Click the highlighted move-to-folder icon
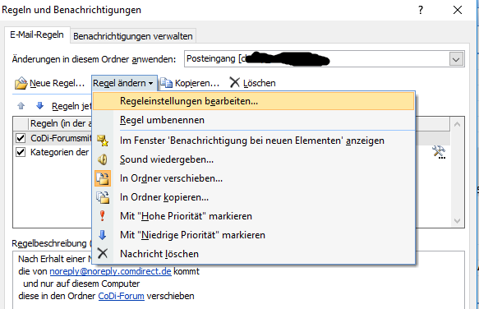The height and width of the screenshot is (309, 479). [x=103, y=178]
